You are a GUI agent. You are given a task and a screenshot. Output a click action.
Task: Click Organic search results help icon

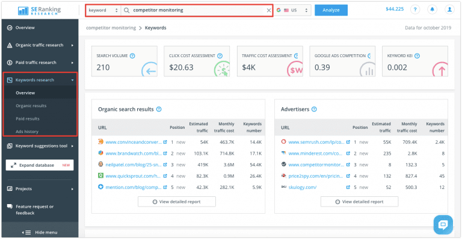click(159, 110)
